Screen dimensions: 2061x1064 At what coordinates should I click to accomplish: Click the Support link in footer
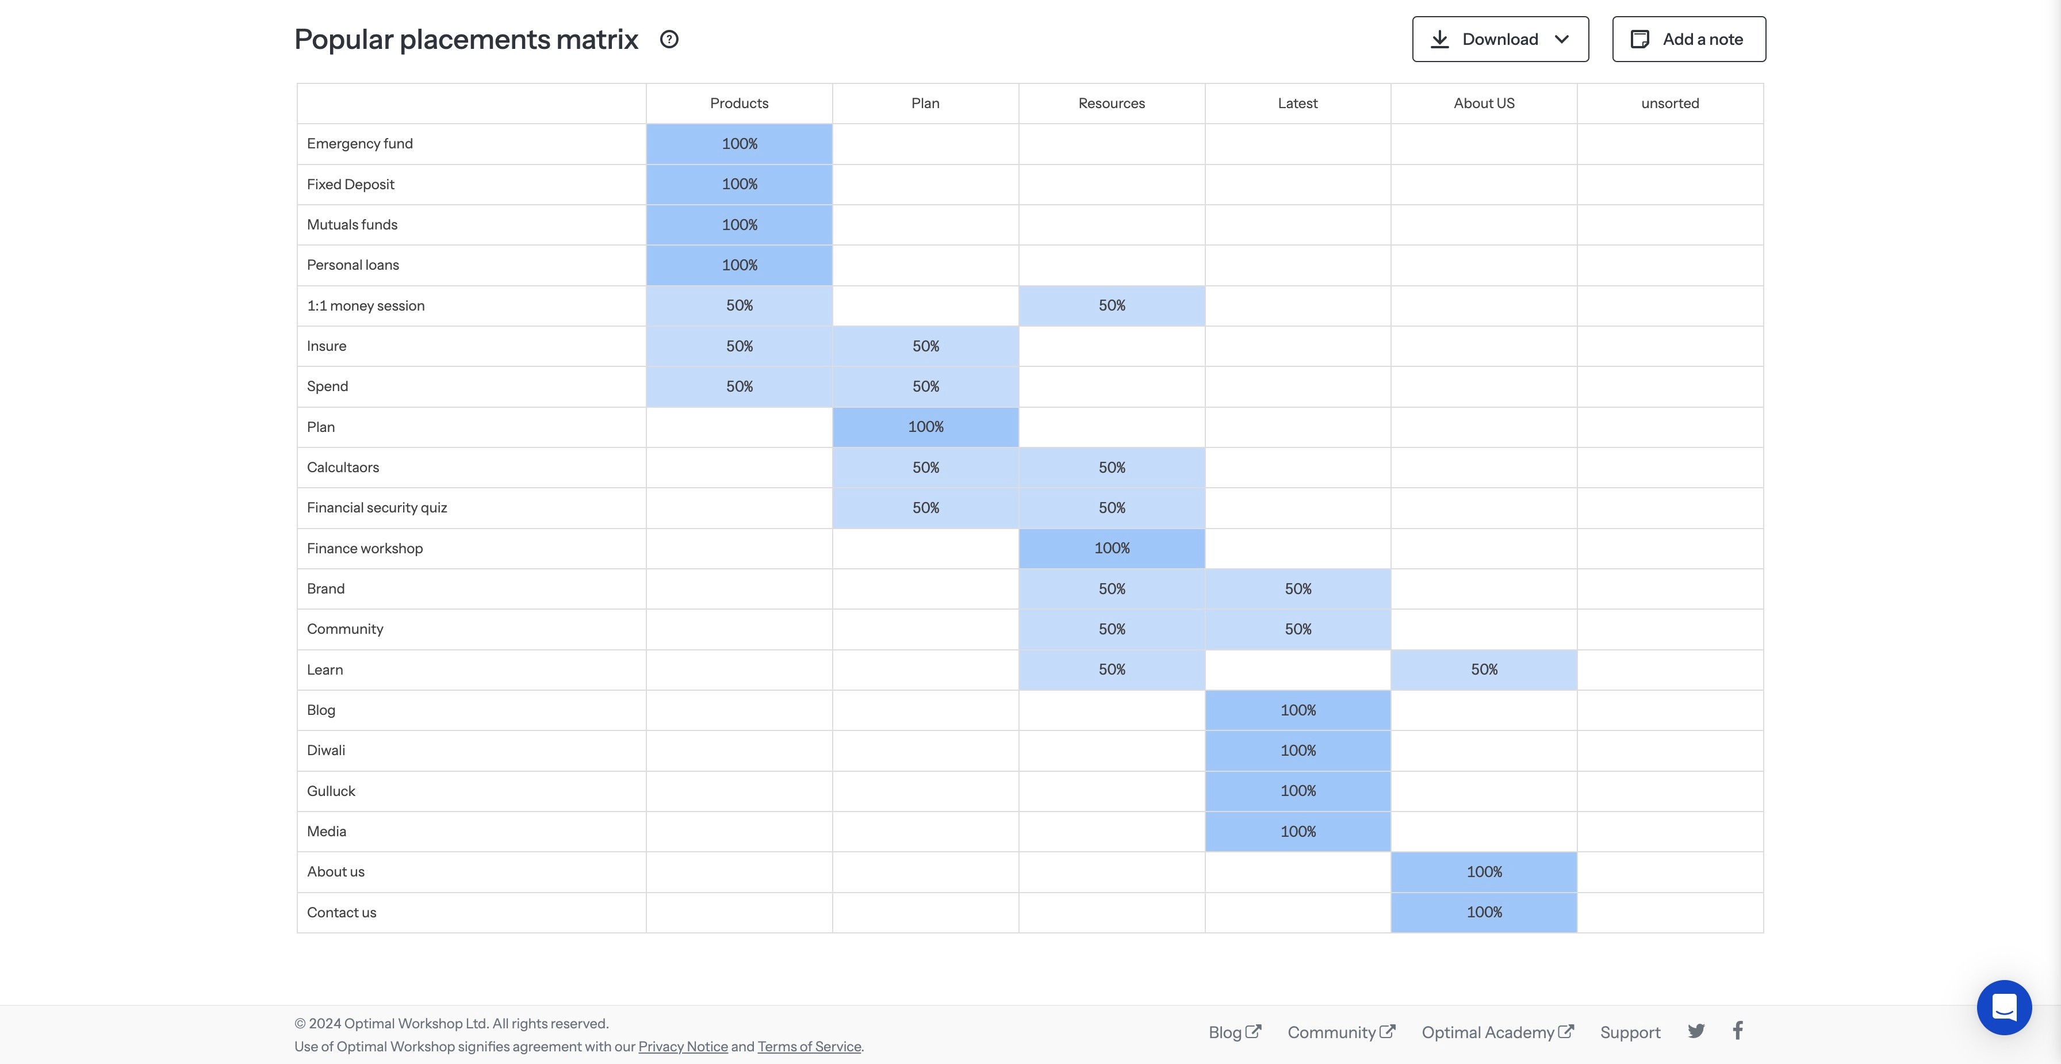click(x=1630, y=1032)
